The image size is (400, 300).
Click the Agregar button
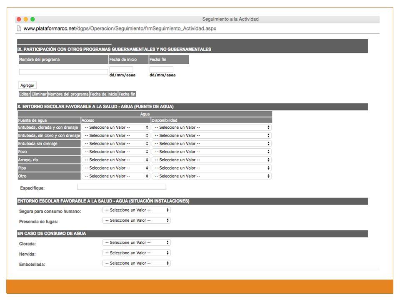[x=27, y=85]
